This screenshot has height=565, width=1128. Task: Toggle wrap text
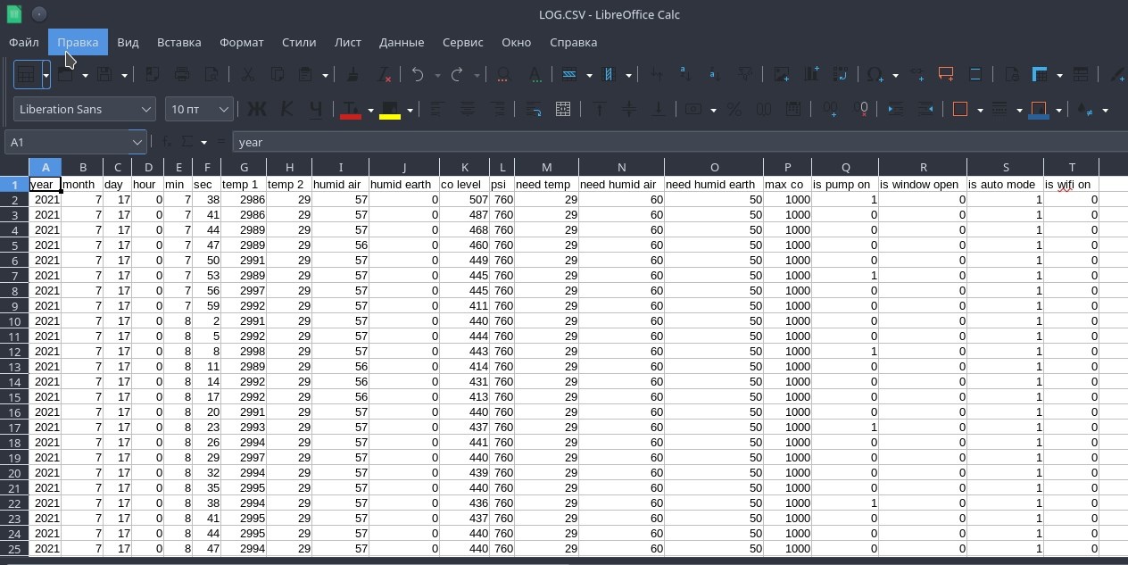click(x=534, y=109)
